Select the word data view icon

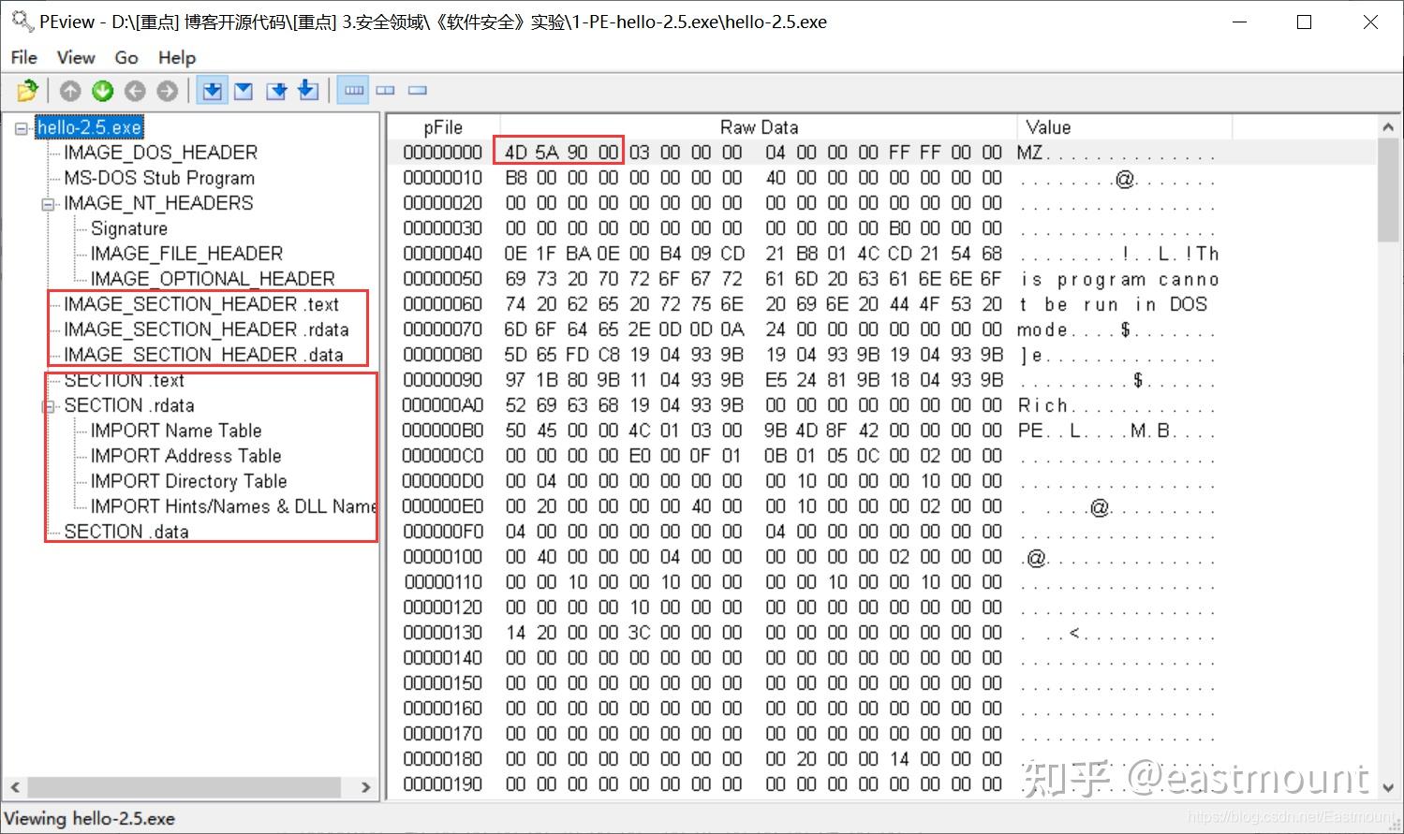pyautogui.click(x=386, y=90)
